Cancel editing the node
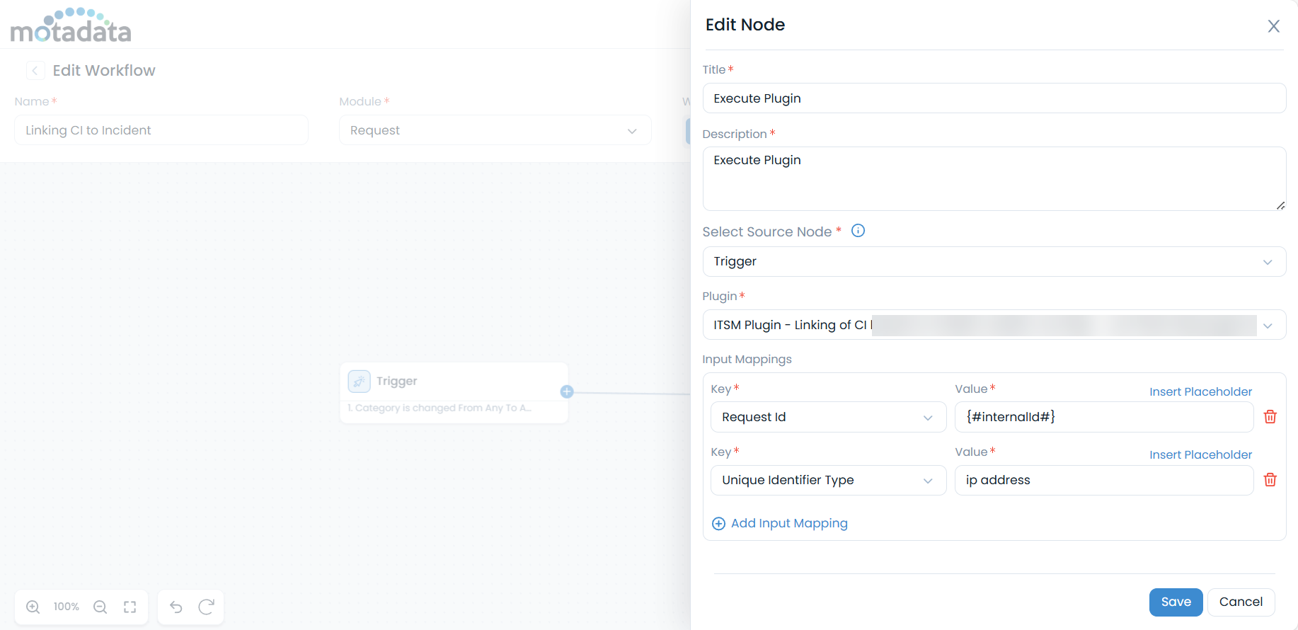This screenshot has width=1298, height=630. [x=1240, y=602]
